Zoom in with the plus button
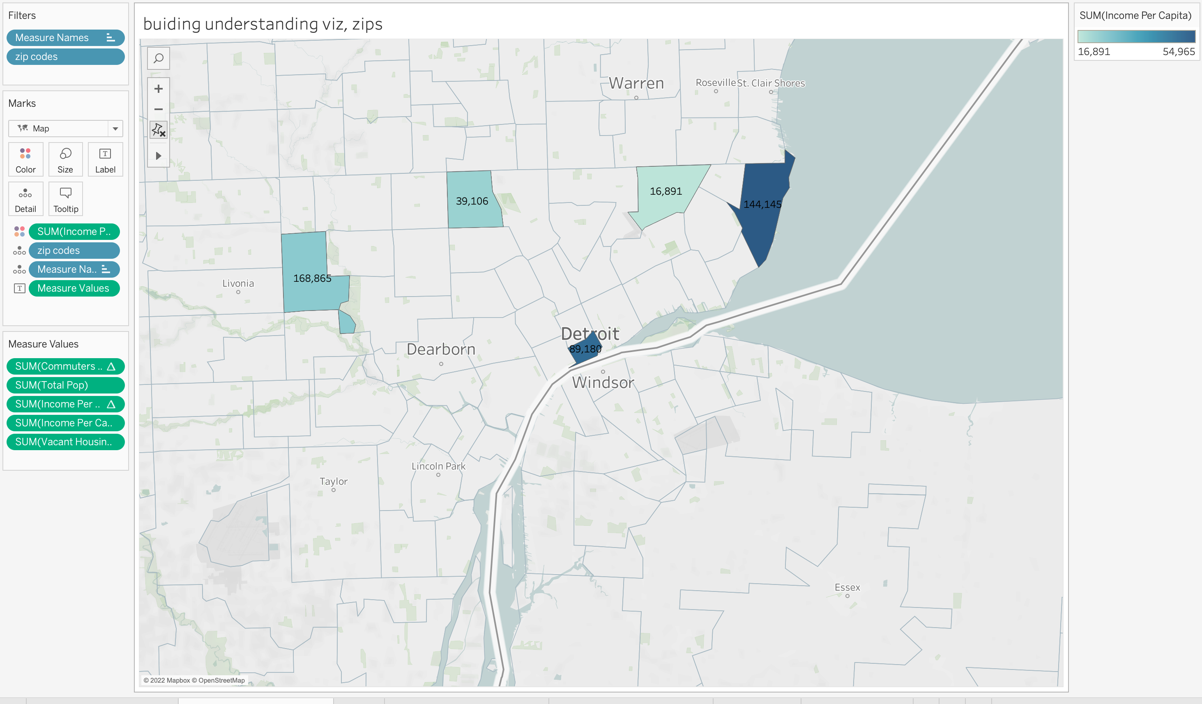Image resolution: width=1202 pixels, height=704 pixels. (158, 89)
